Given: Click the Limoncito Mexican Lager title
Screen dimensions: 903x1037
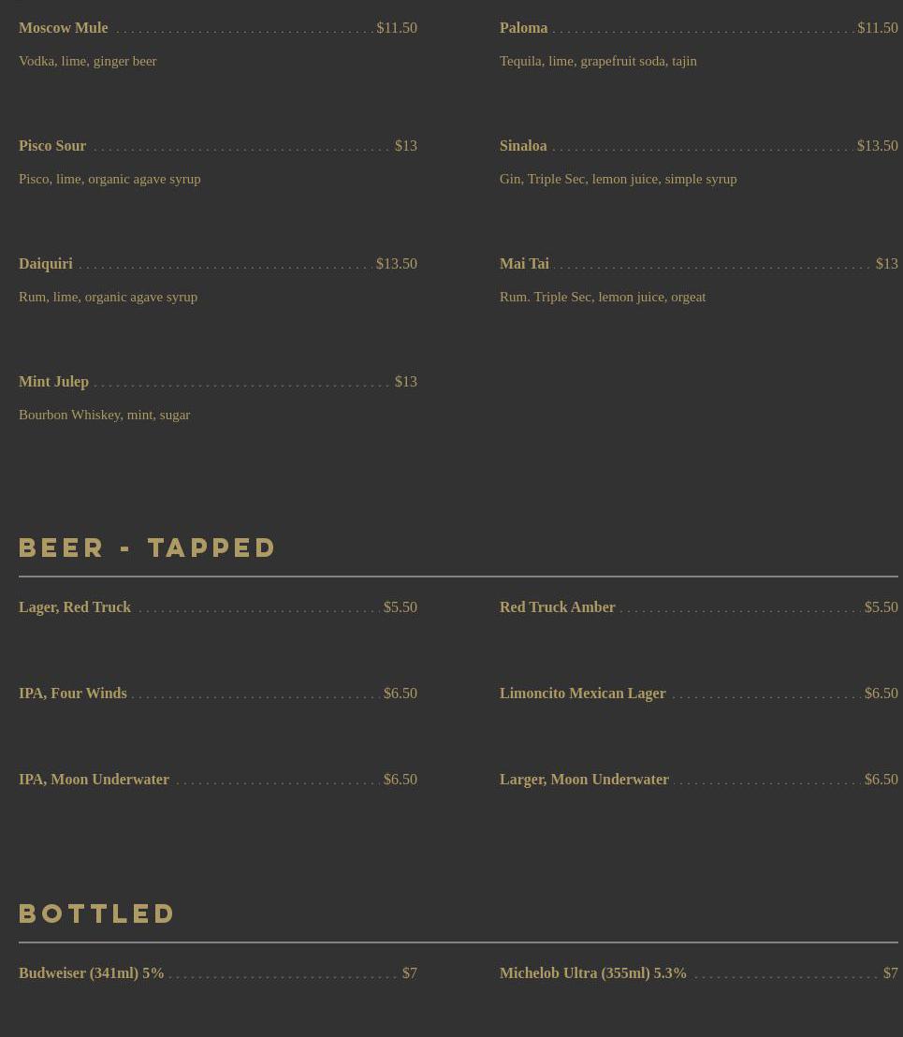Looking at the screenshot, I should point(582,694).
